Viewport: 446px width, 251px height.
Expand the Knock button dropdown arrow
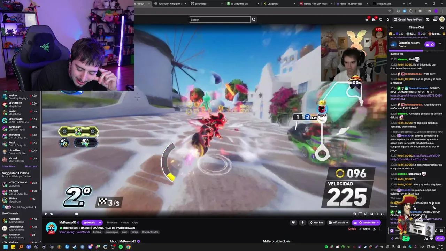point(100,223)
